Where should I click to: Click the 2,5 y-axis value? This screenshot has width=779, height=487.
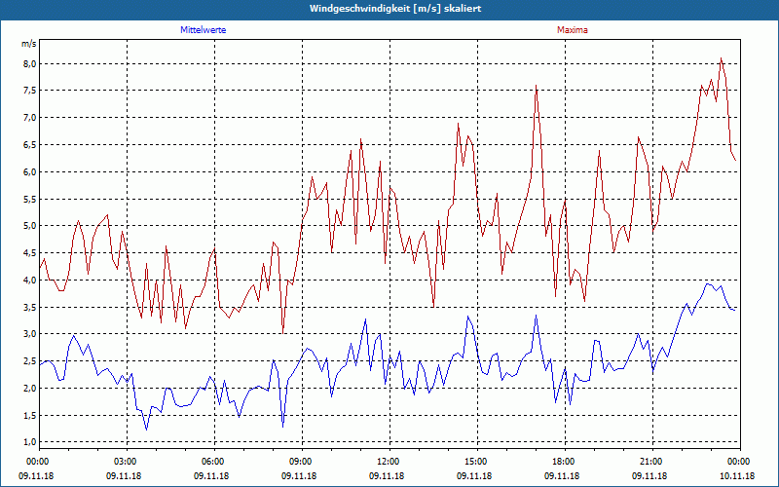pyautogui.click(x=28, y=360)
